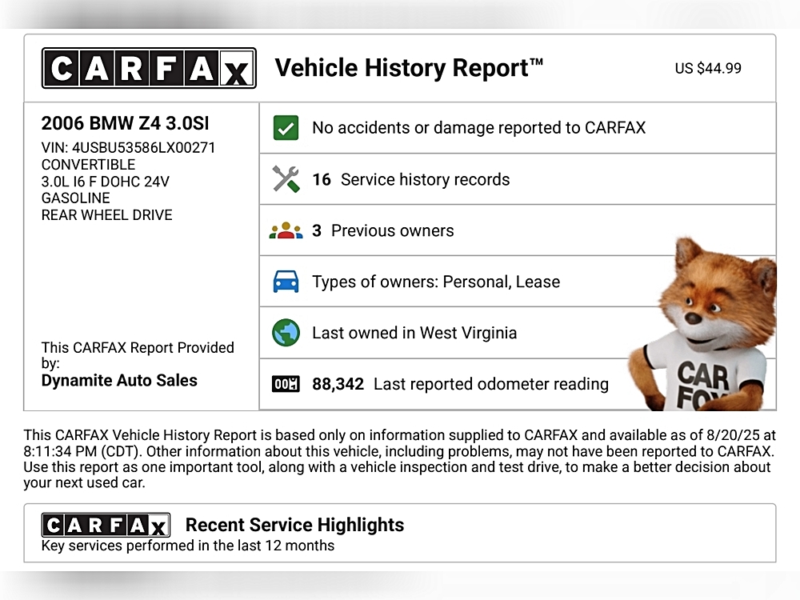Screen dimensions: 800x600
Task: Open the 3 Previous owners row
Action: coord(518,230)
